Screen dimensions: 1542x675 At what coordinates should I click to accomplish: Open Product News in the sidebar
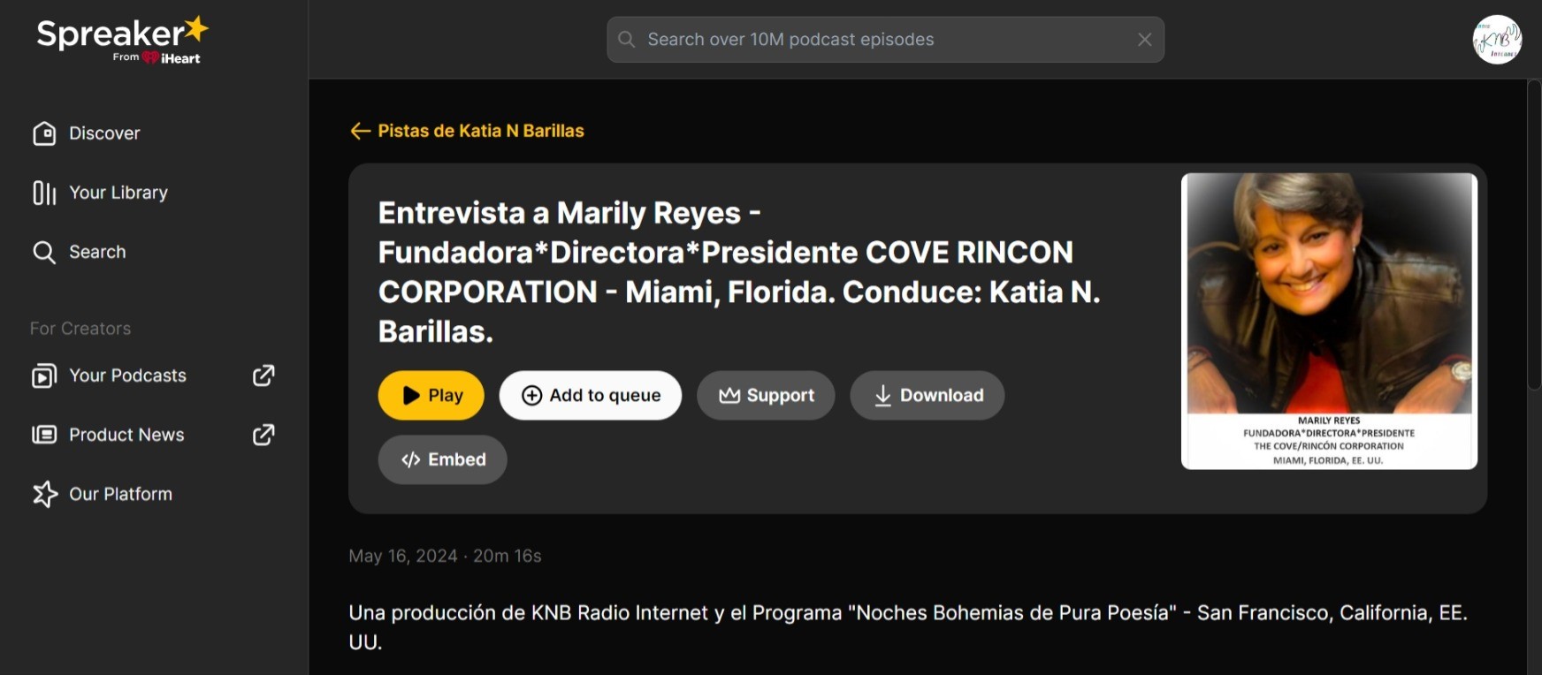tap(108, 435)
